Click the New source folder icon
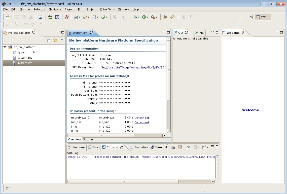Viewport: 287px width, 194px height. (85, 17)
